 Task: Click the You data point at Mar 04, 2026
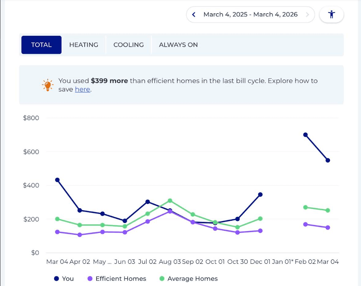click(328, 160)
